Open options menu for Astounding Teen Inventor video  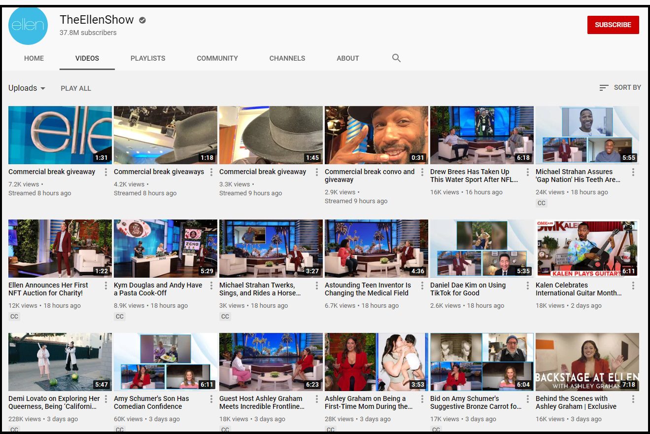click(x=422, y=286)
